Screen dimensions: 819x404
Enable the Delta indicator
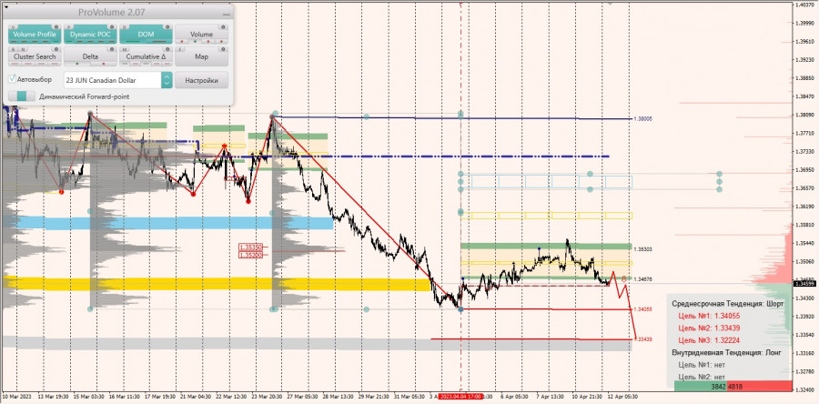click(90, 56)
